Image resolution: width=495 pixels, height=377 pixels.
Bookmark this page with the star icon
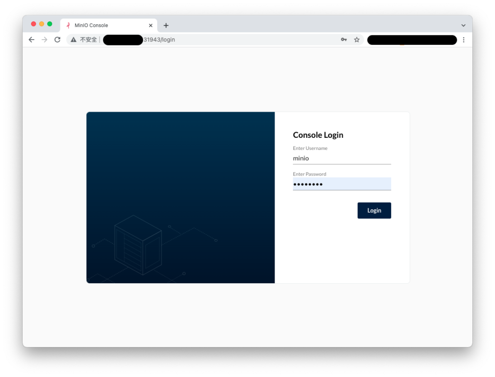(357, 40)
